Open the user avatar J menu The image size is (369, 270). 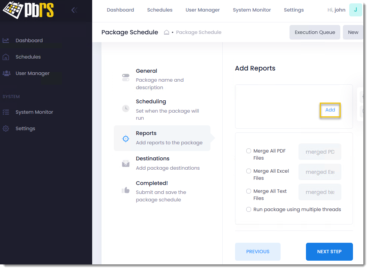tap(355, 10)
